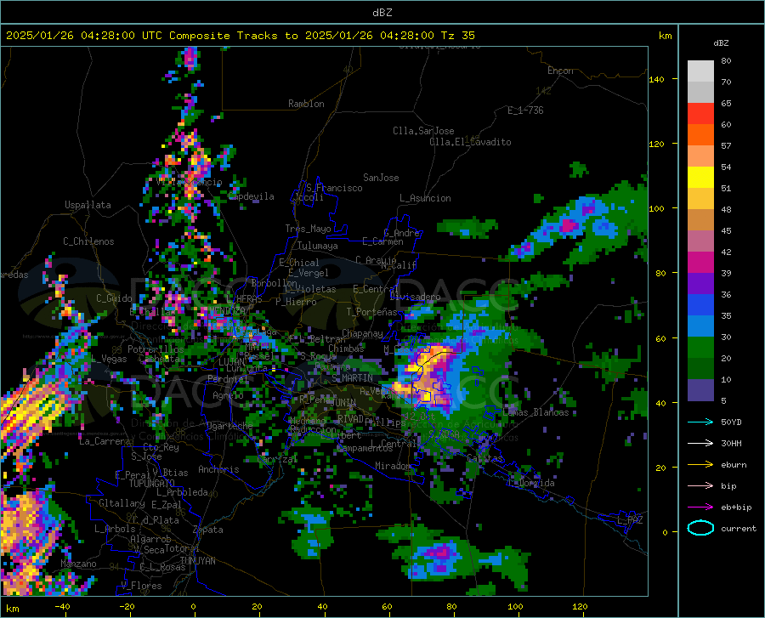Click the 80 dBZ value on color scale
Viewport: 765px width, 618px height.
coord(726,60)
